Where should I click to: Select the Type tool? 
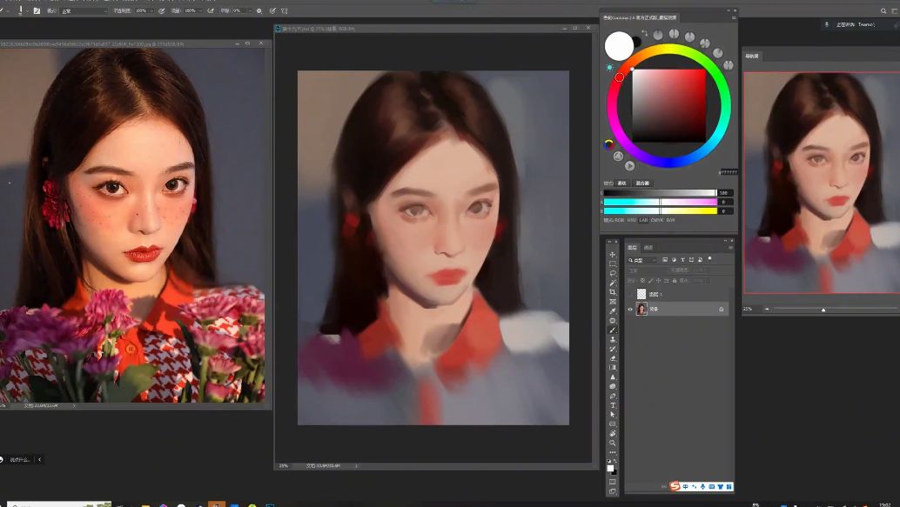(613, 405)
